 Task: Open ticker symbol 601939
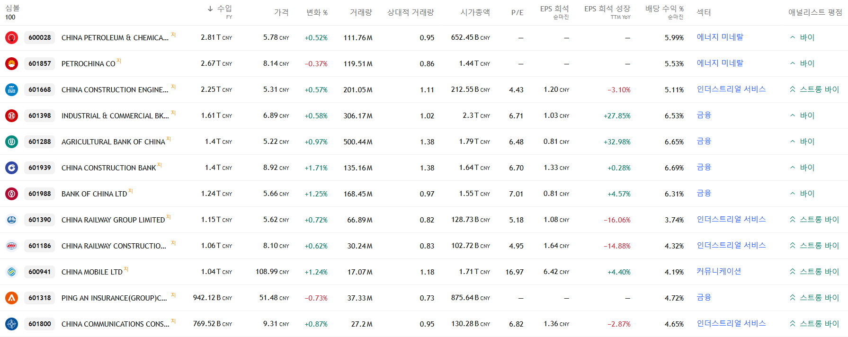(40, 168)
